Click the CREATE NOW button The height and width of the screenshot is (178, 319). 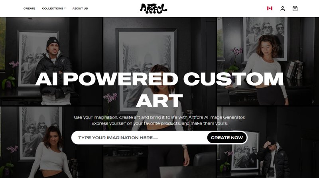click(x=227, y=138)
